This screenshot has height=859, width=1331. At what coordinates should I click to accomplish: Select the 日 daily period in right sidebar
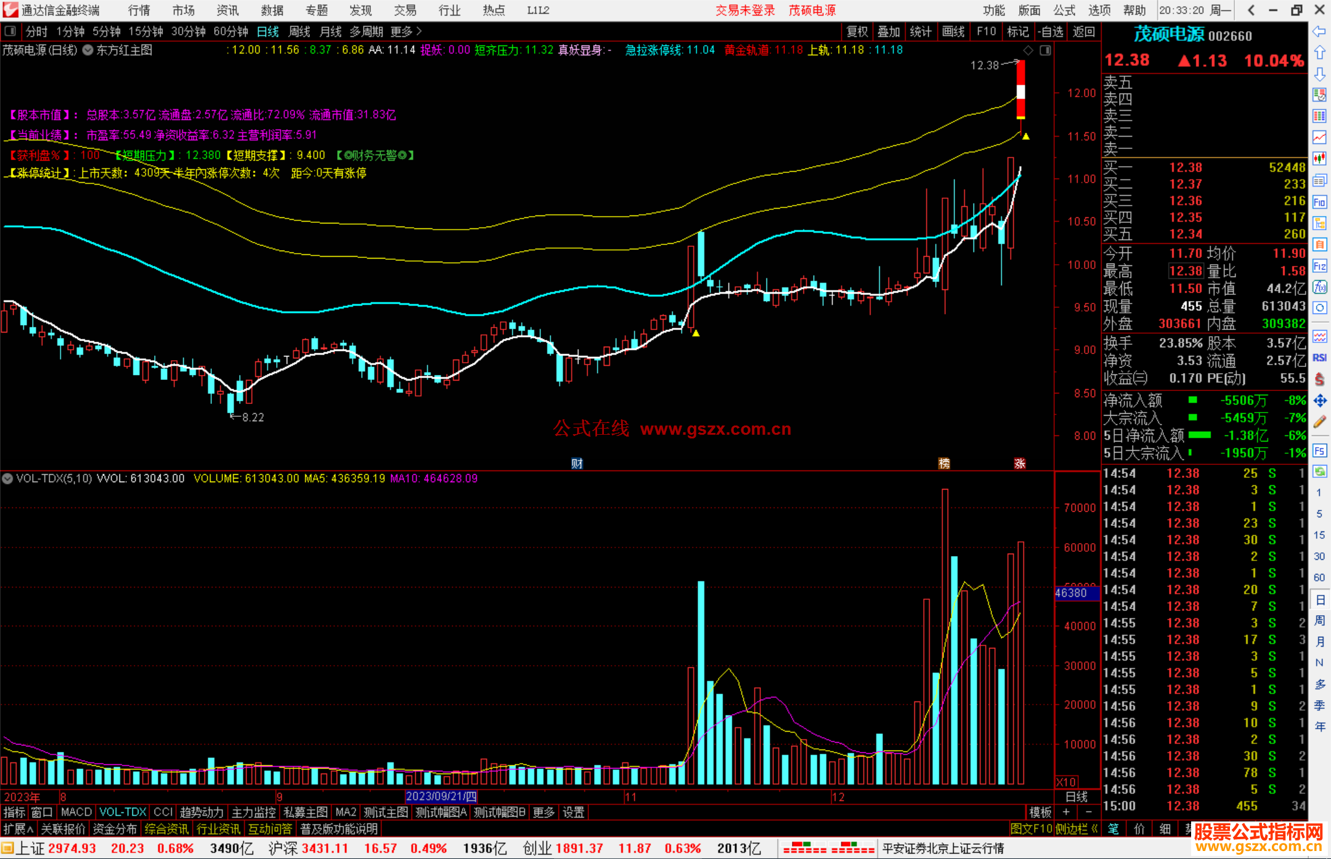point(1319,600)
